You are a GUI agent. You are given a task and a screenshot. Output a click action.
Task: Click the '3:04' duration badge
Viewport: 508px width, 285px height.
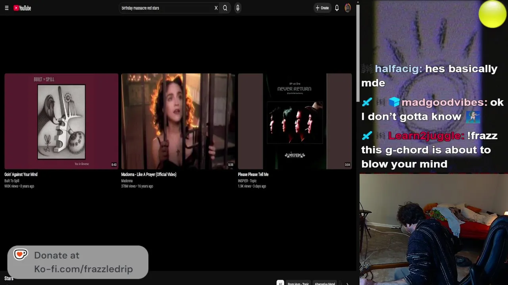point(347,165)
